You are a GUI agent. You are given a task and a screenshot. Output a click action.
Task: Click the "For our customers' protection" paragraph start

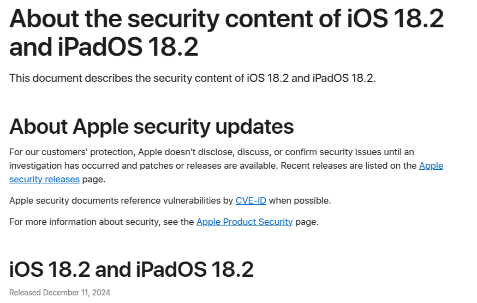tap(72, 152)
